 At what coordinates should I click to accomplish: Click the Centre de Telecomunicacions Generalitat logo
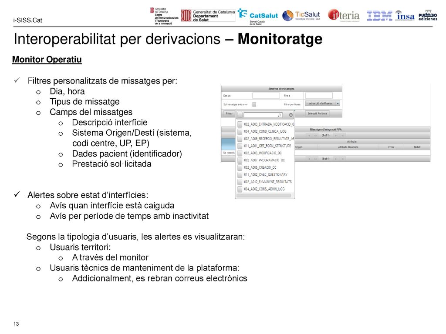164,16
